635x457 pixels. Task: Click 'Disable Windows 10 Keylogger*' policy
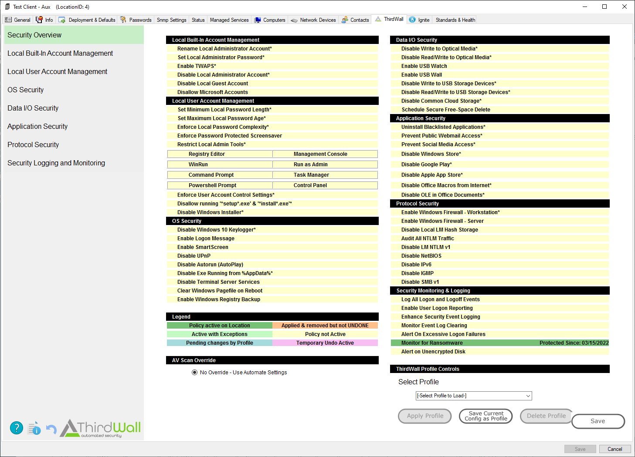point(272,230)
